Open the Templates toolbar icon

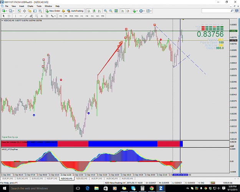pos(148,11)
